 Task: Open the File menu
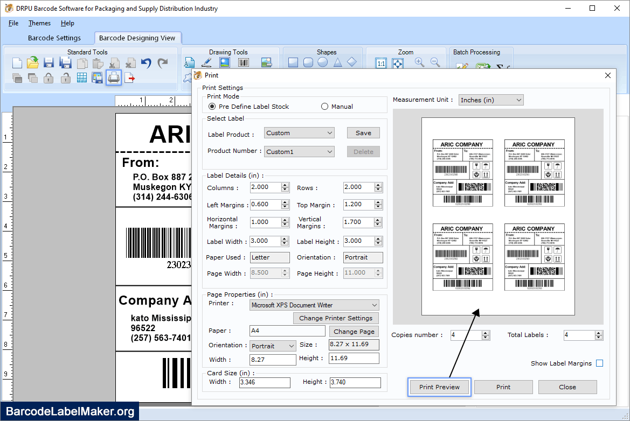[13, 23]
